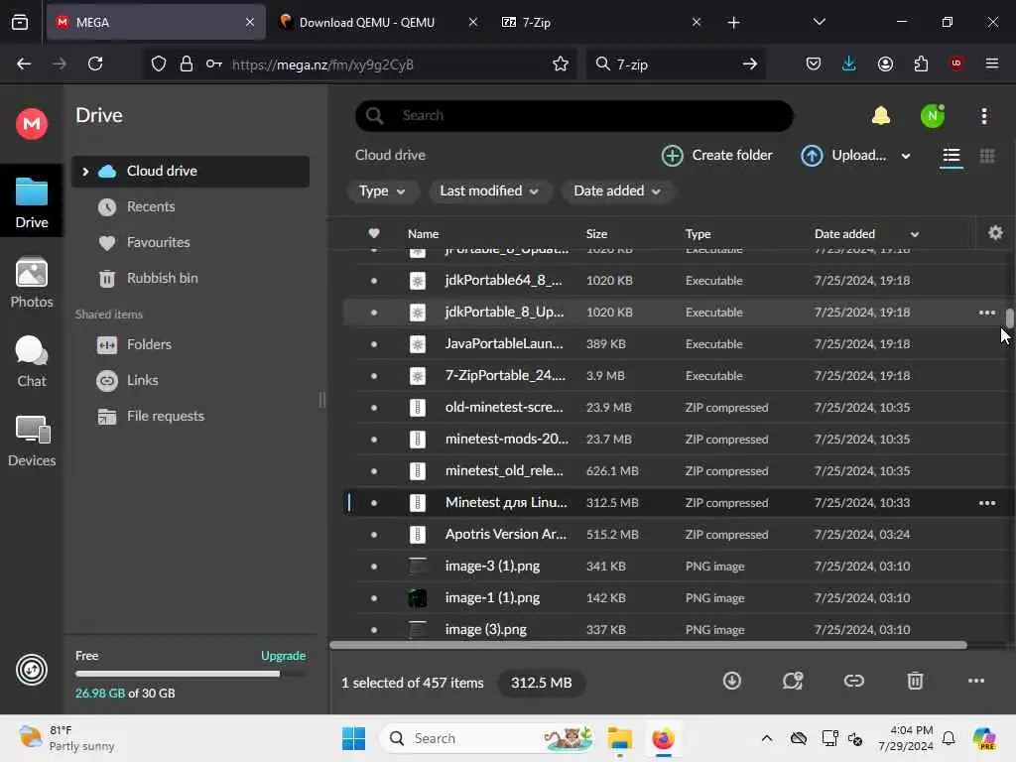Open column settings gear icon
Image resolution: width=1016 pixels, height=762 pixels.
995,232
